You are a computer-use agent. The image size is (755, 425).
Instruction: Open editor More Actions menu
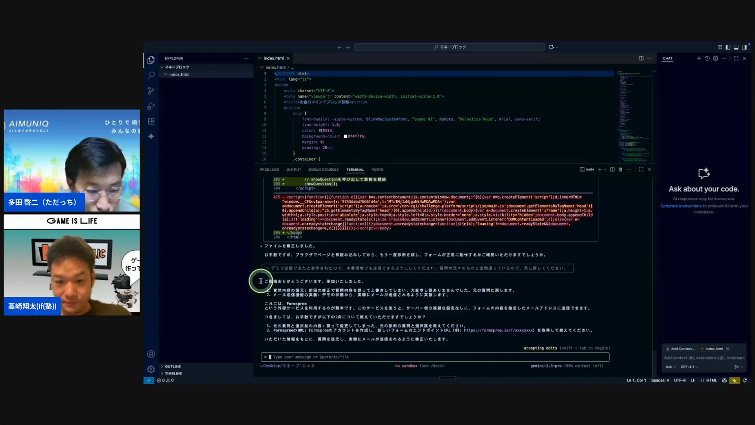click(x=650, y=58)
